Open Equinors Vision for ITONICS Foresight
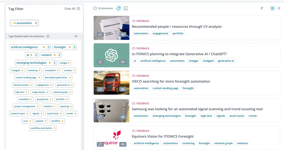 (x=163, y=136)
